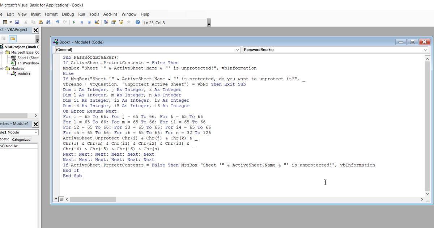Open the Run menu
This screenshot has height=228, width=434.
pyautogui.click(x=82, y=14)
